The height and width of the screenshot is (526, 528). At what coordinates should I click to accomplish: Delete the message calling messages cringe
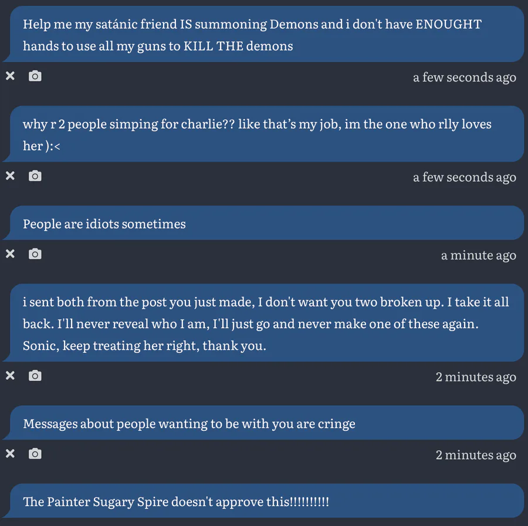[x=10, y=453]
